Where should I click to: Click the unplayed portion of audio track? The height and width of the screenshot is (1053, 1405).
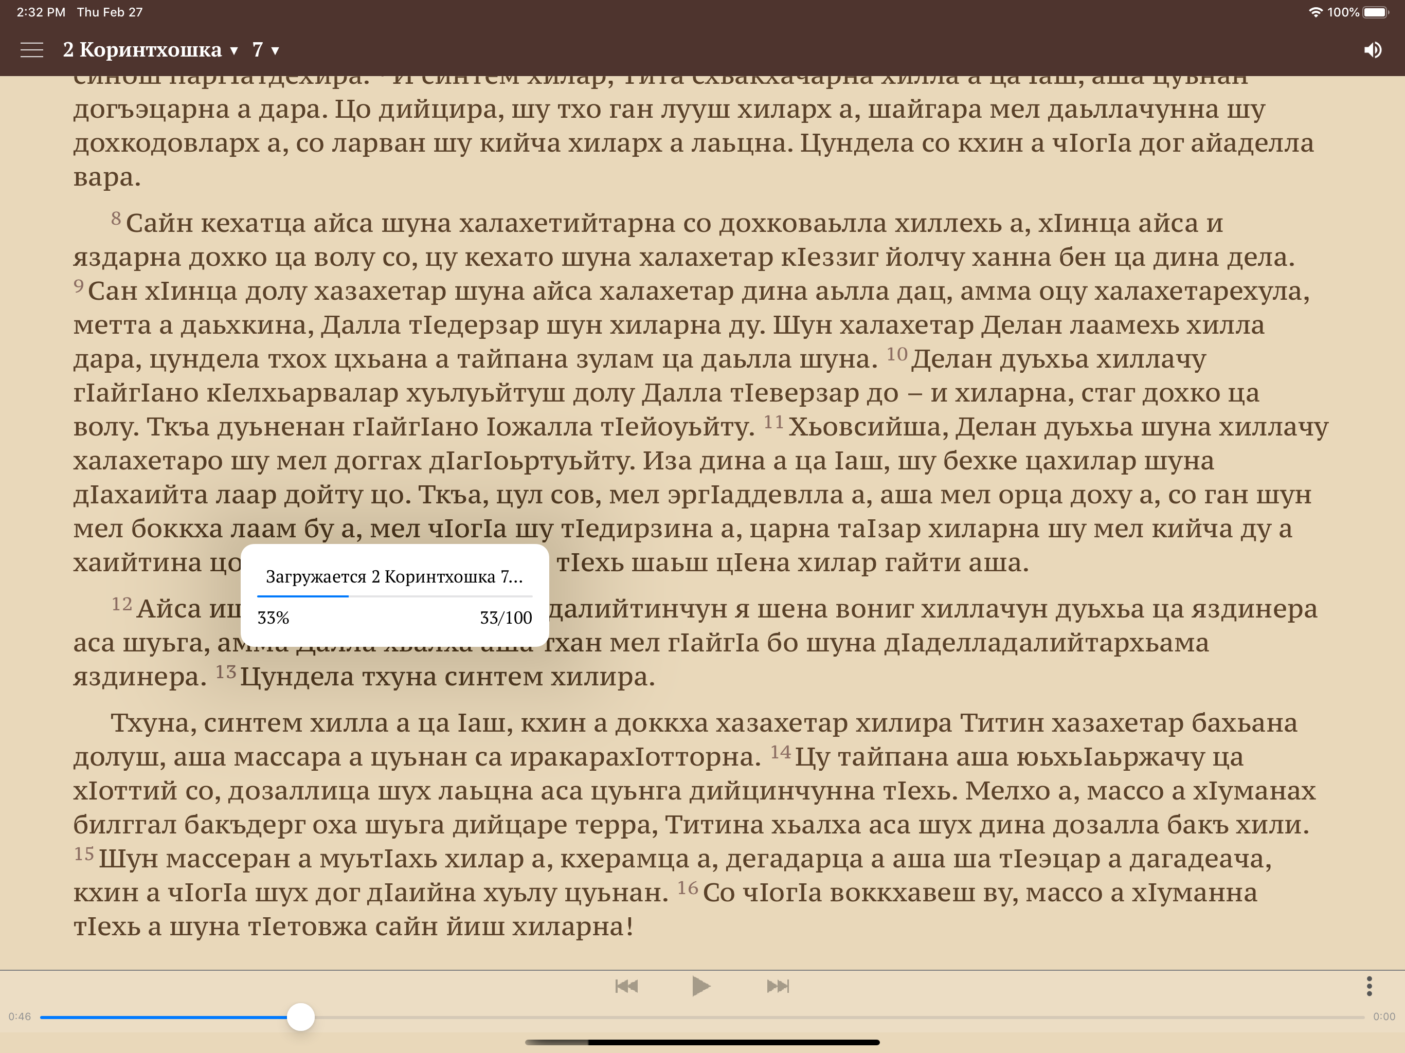pos(839,1017)
